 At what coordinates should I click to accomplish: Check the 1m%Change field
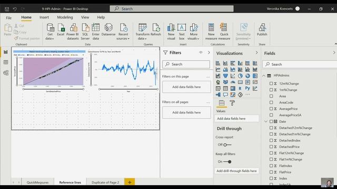(271, 90)
